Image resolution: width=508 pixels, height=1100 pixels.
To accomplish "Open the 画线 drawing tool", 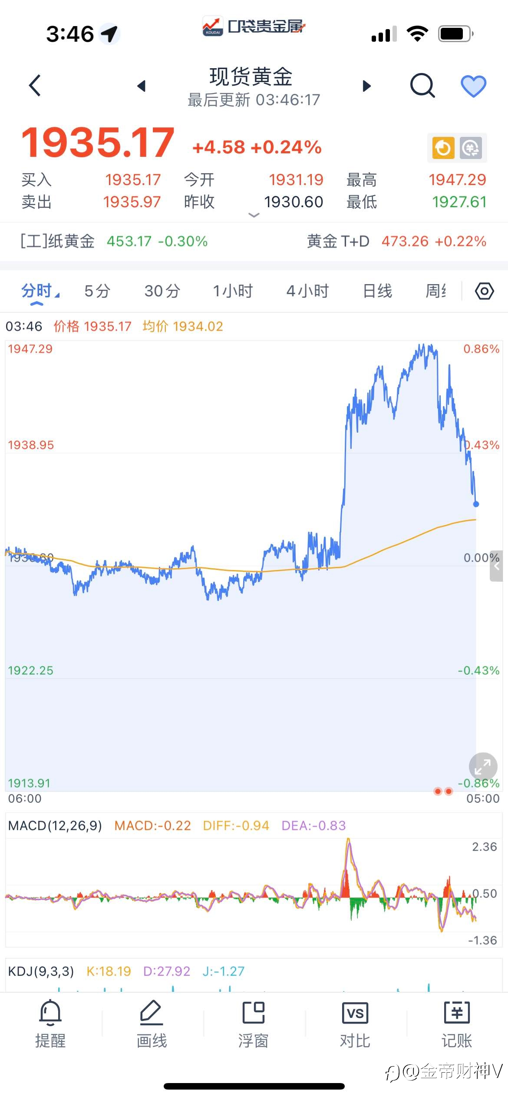I will pos(152,1024).
